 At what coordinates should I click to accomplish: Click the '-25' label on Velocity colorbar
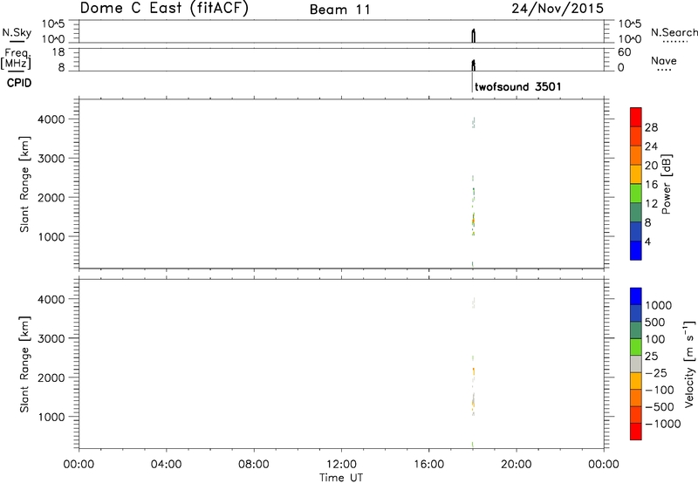coord(655,373)
